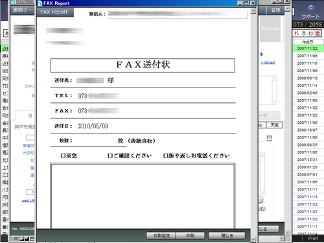Select the row dated 2007/11/13

pyautogui.click(x=308, y=197)
